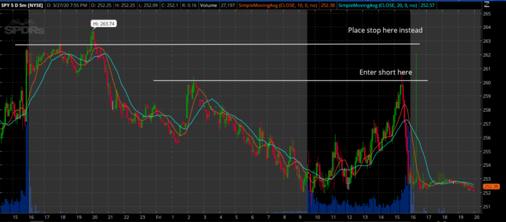Click the 14 hour label on time axis
Image resolution: width=506 pixels, height=222 pixels.
point(381,218)
